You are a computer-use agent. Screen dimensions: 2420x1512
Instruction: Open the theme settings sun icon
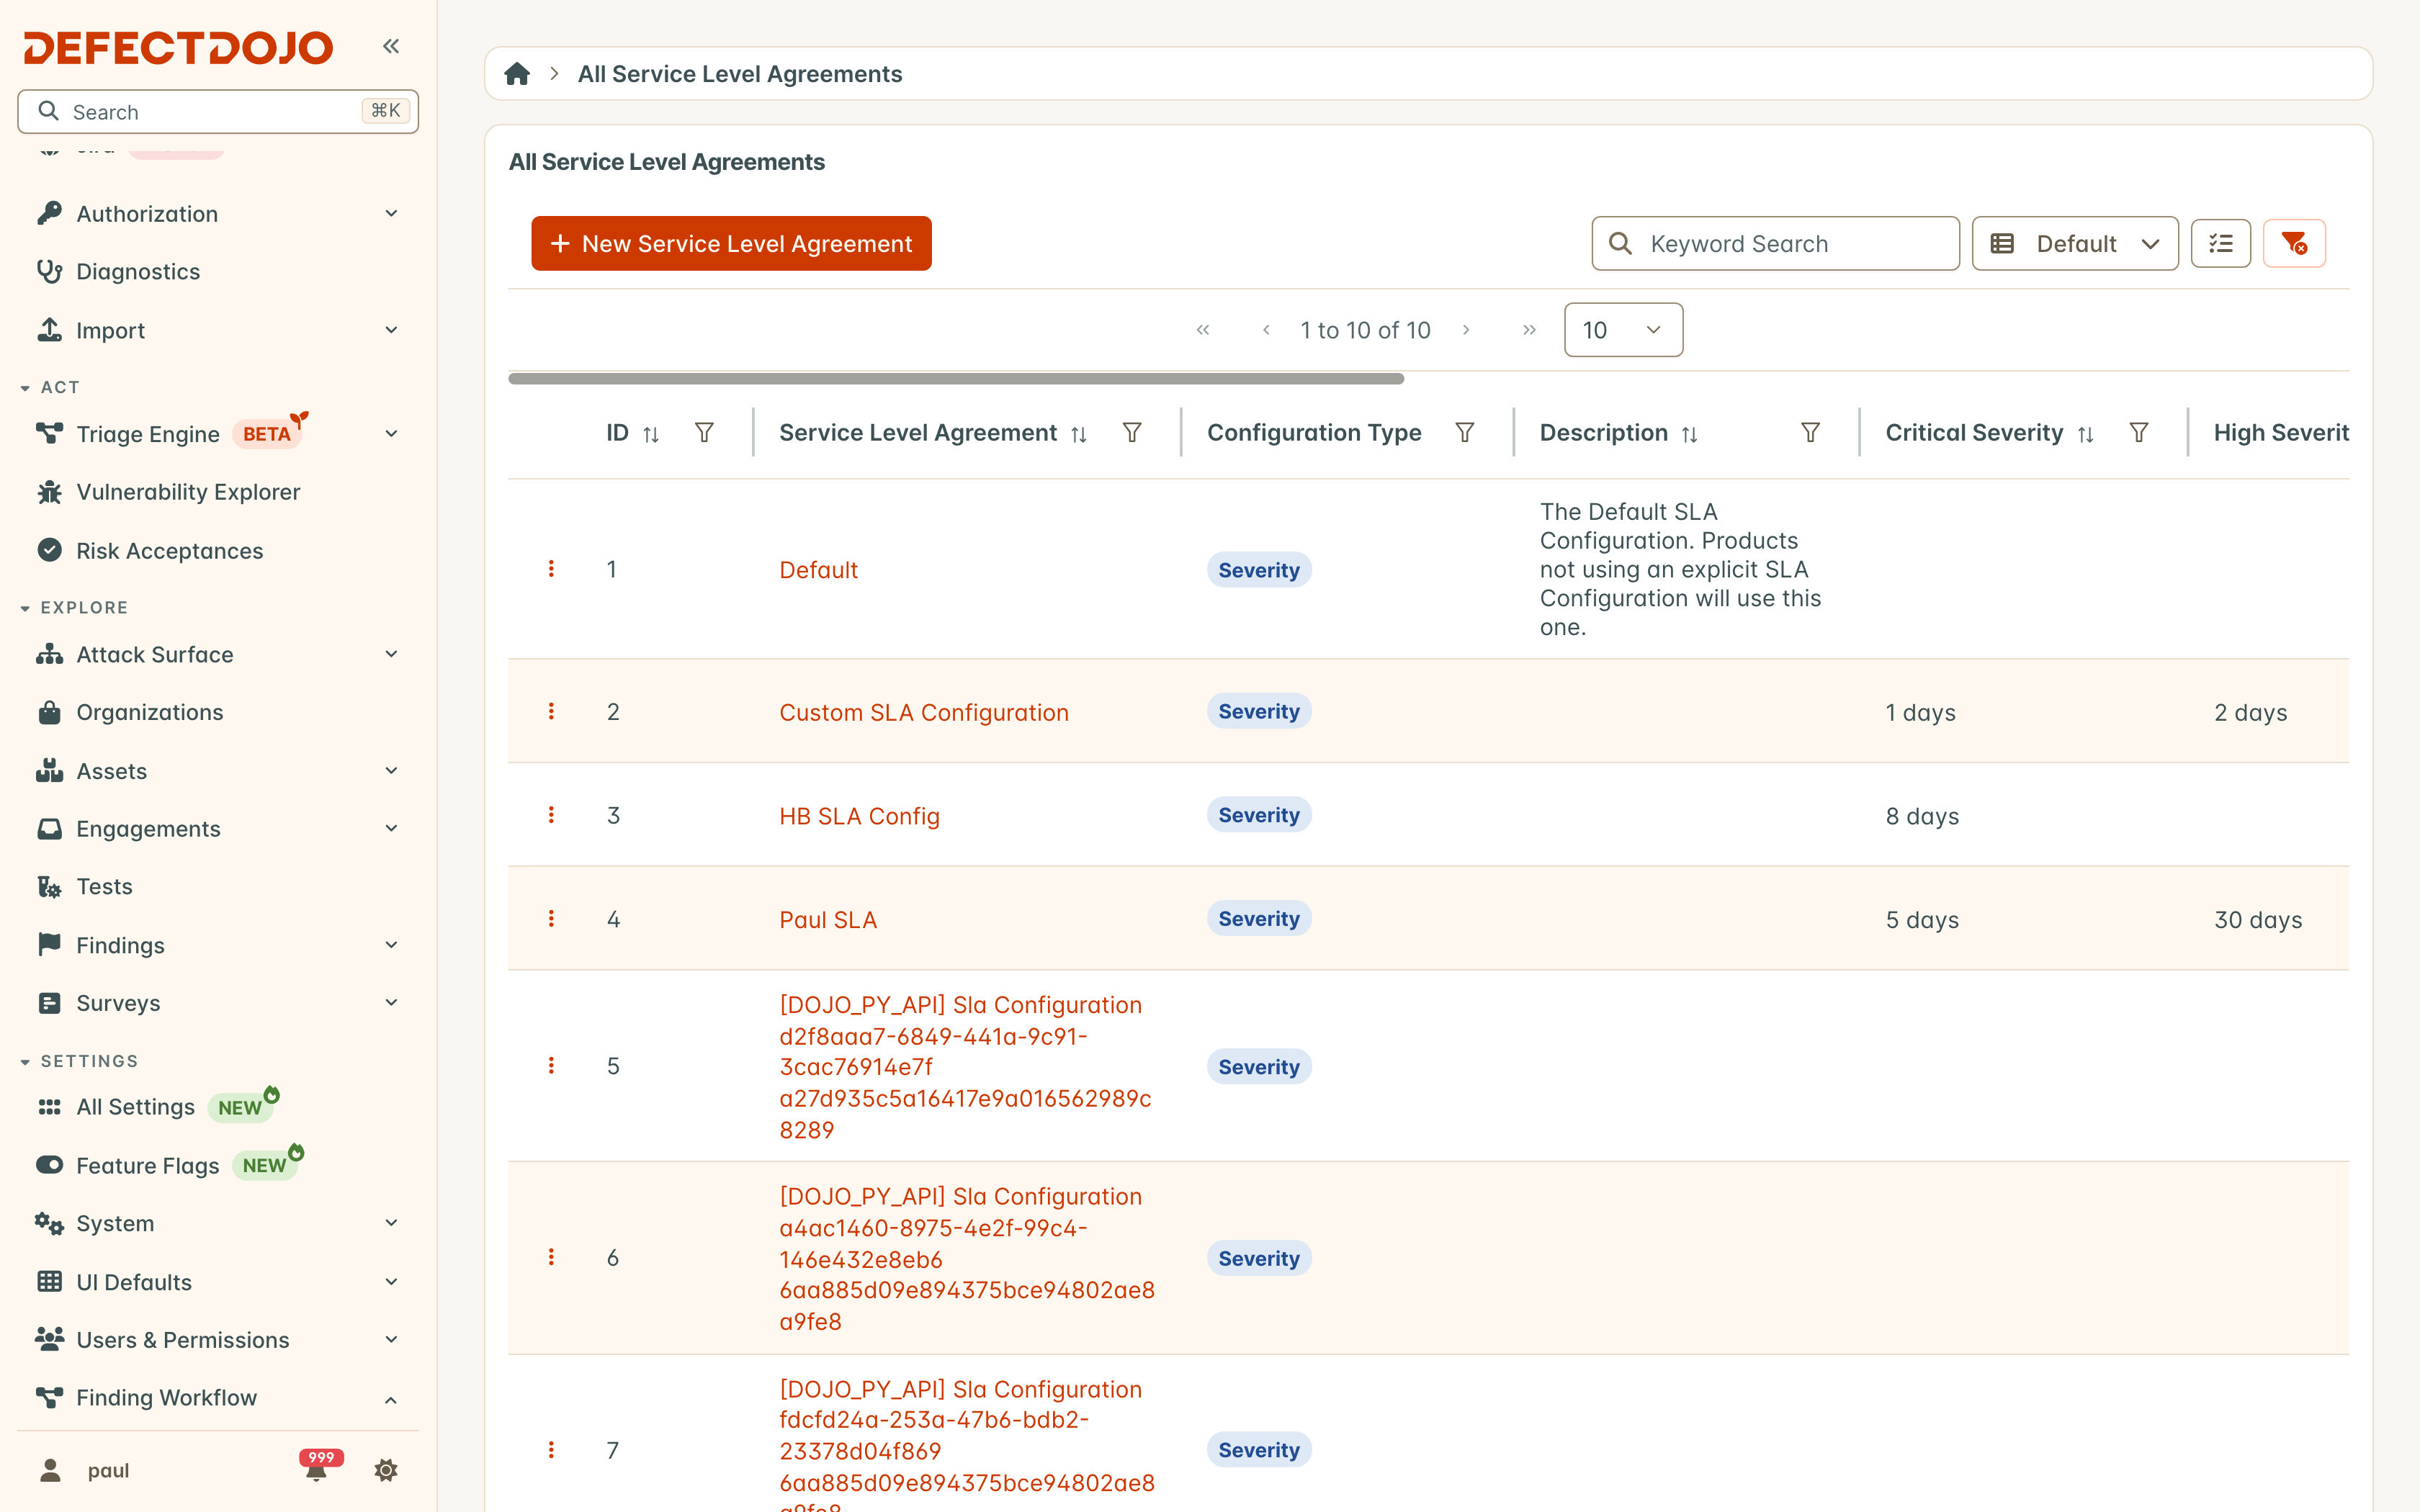[386, 1470]
